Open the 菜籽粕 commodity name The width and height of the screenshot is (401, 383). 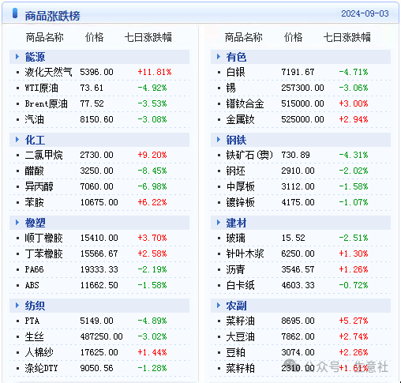pyautogui.click(x=240, y=368)
